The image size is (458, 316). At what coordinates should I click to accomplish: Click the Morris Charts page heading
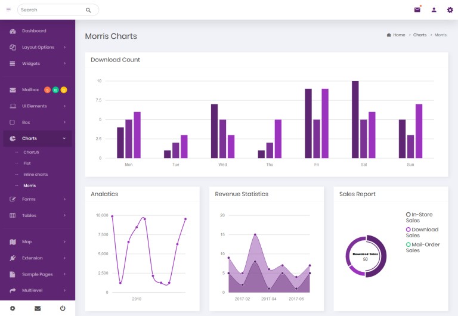111,36
